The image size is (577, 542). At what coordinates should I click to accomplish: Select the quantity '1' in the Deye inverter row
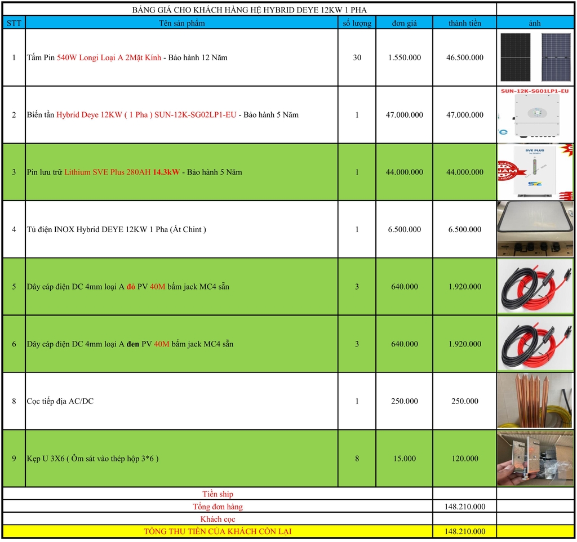[x=357, y=115]
